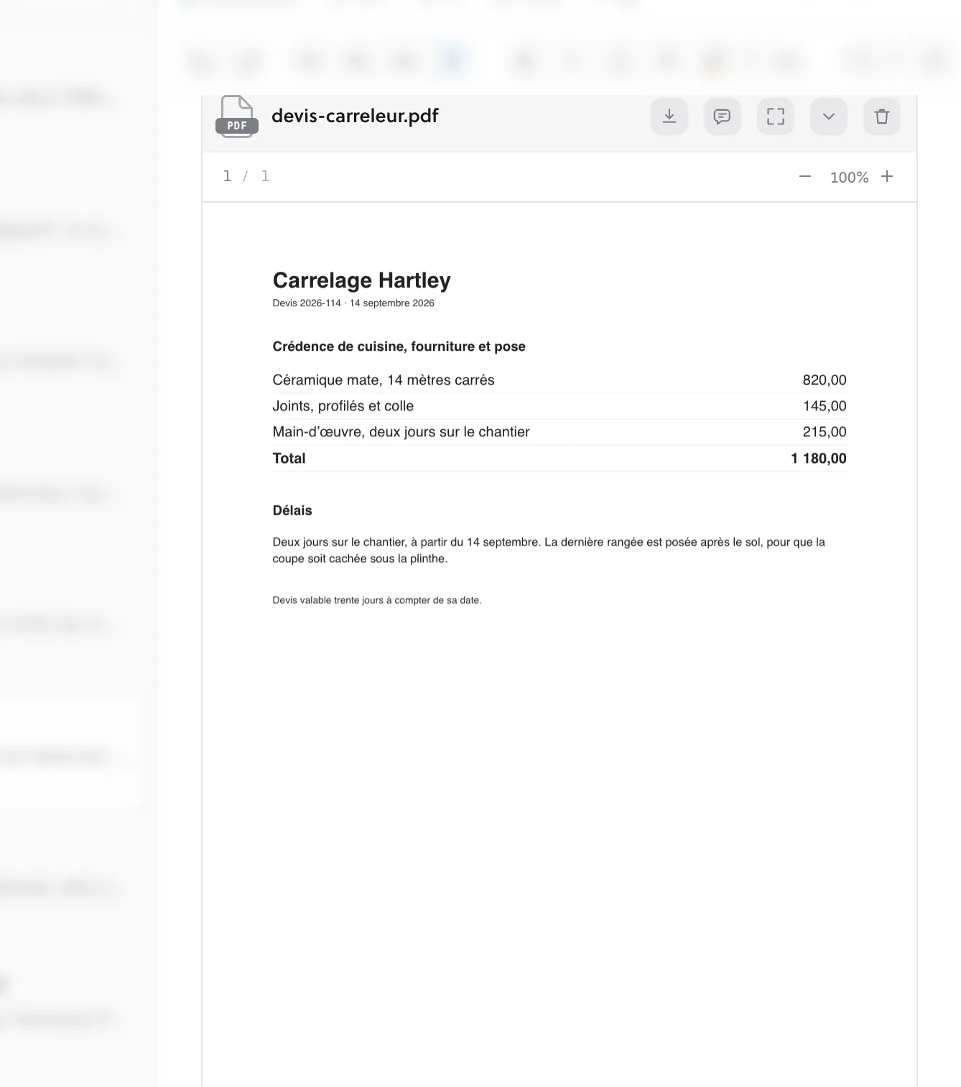Viewport: 961px width, 1087px height.
Task: Click the Devis valable trente jours note
Action: click(377, 600)
